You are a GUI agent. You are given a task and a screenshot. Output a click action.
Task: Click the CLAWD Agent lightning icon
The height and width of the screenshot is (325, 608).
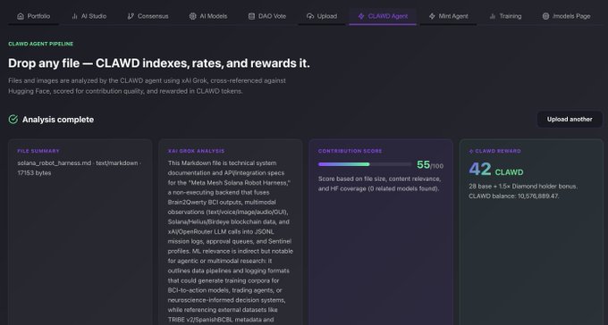(x=361, y=16)
